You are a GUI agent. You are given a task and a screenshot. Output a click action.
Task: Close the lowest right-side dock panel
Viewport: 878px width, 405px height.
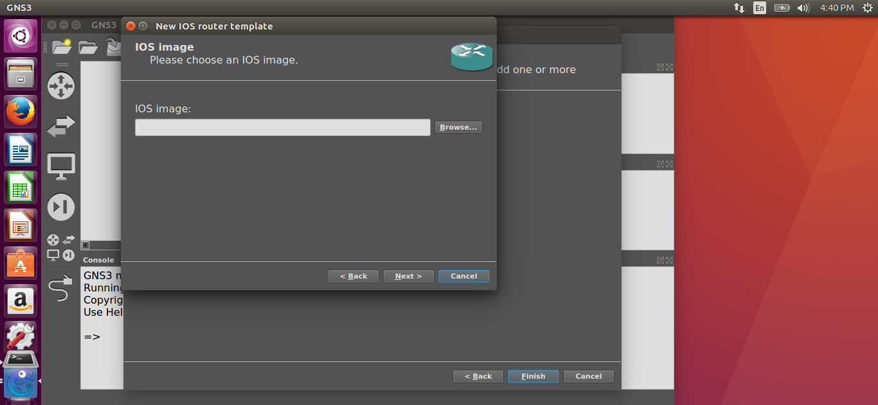(x=669, y=260)
